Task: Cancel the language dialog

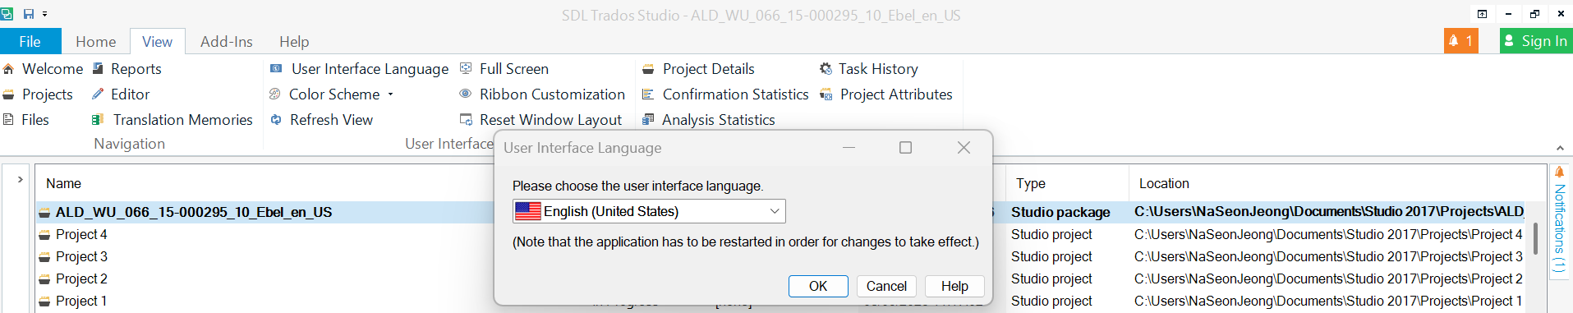Action: [x=886, y=286]
